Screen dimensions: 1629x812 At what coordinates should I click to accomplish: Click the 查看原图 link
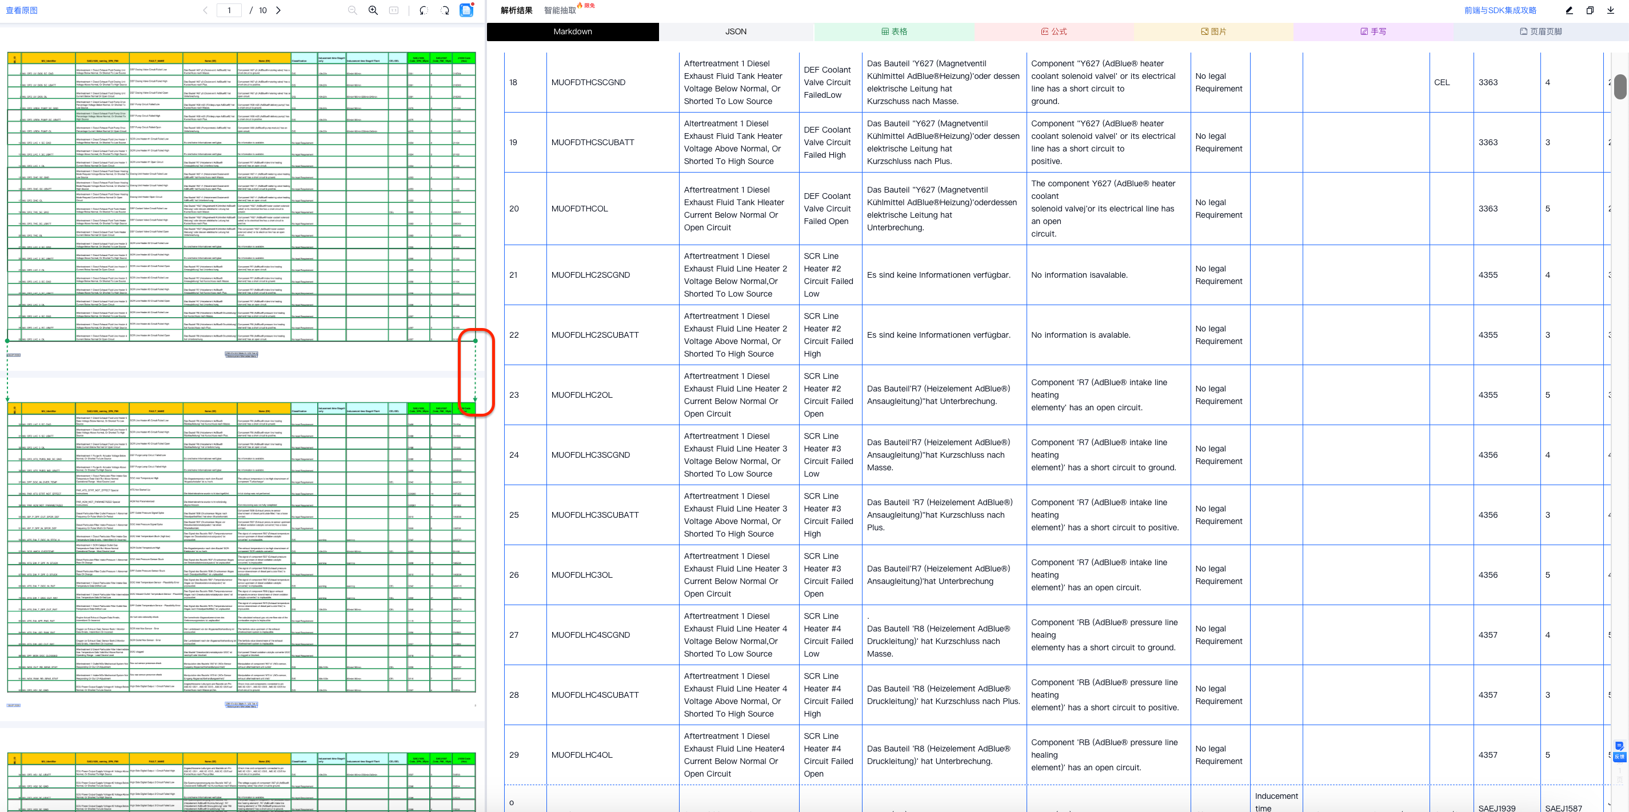coord(22,10)
